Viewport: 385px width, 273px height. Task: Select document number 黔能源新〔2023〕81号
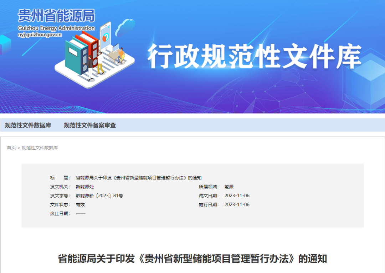click(99, 196)
